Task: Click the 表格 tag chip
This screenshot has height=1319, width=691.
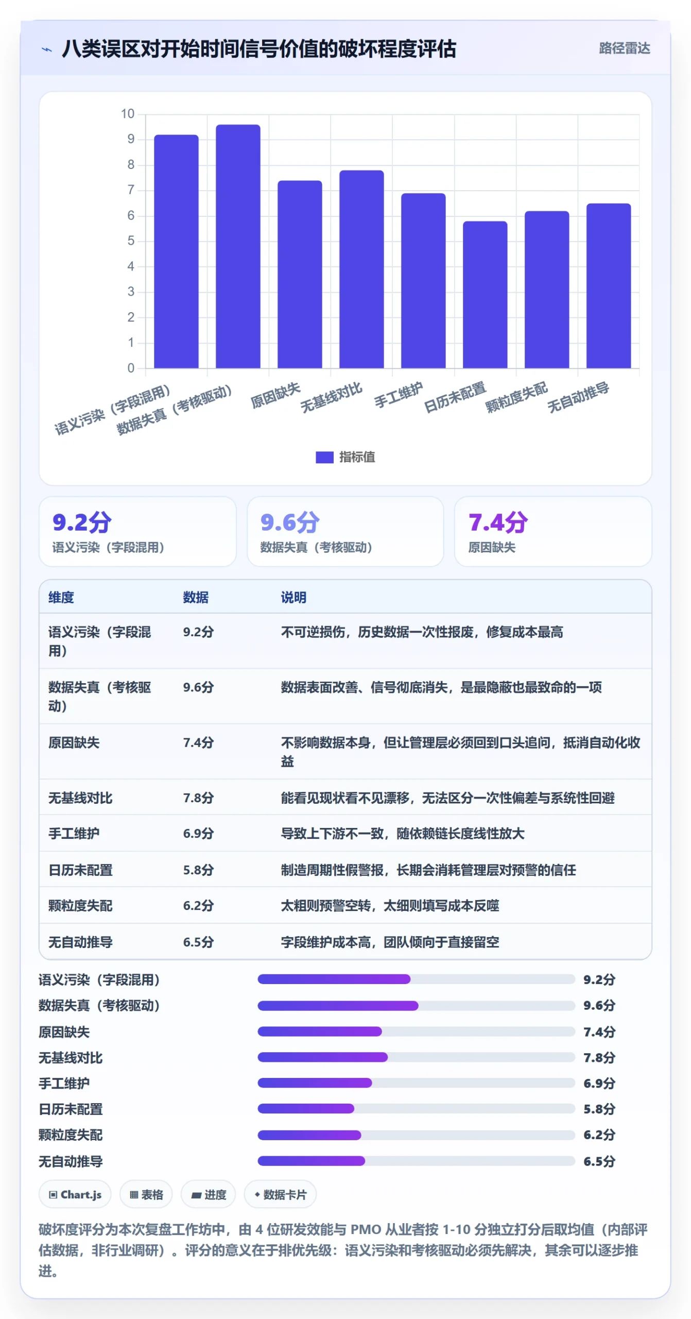Action: pyautogui.click(x=146, y=1194)
